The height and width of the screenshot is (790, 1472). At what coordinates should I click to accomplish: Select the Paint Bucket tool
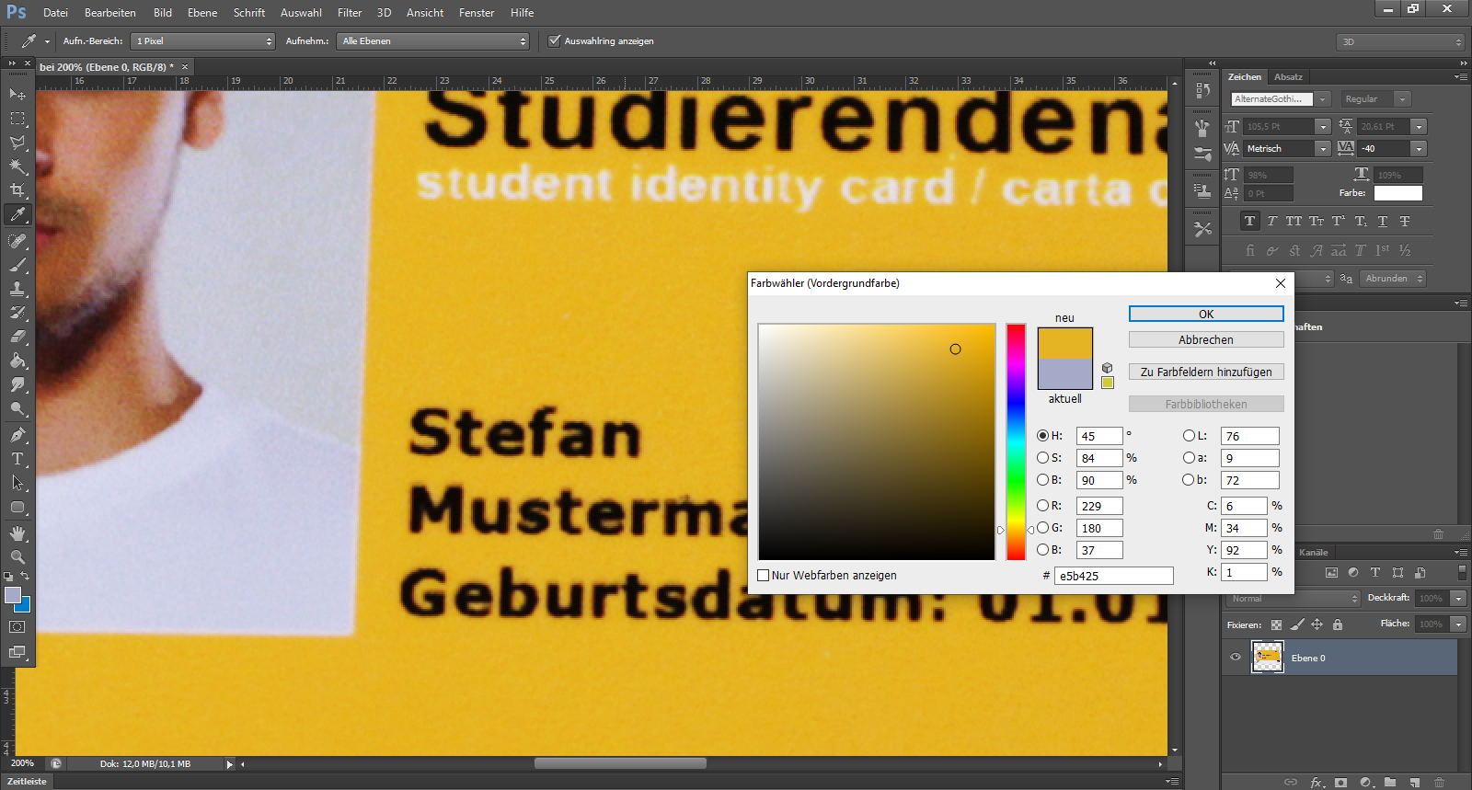pyautogui.click(x=17, y=361)
